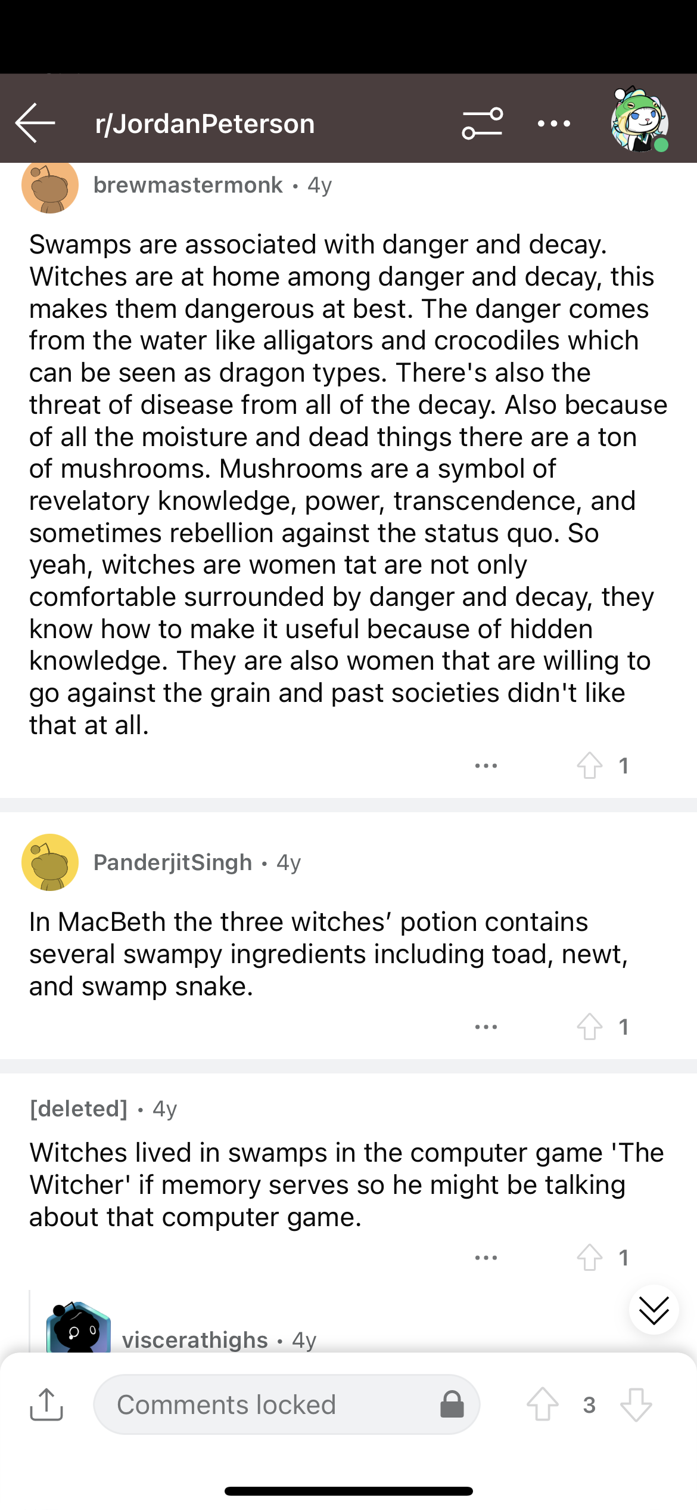The image size is (697, 1510).
Task: Downvote the post in bottom bar
Action: coord(636,1404)
